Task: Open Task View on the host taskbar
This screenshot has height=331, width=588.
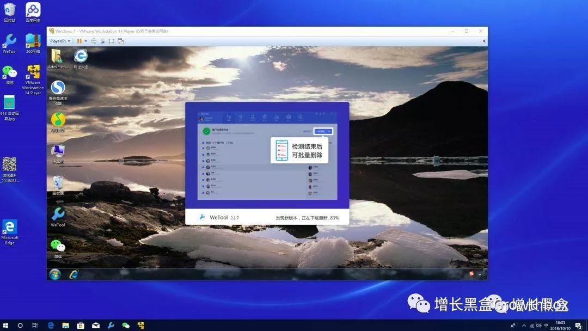Action: pos(35,326)
